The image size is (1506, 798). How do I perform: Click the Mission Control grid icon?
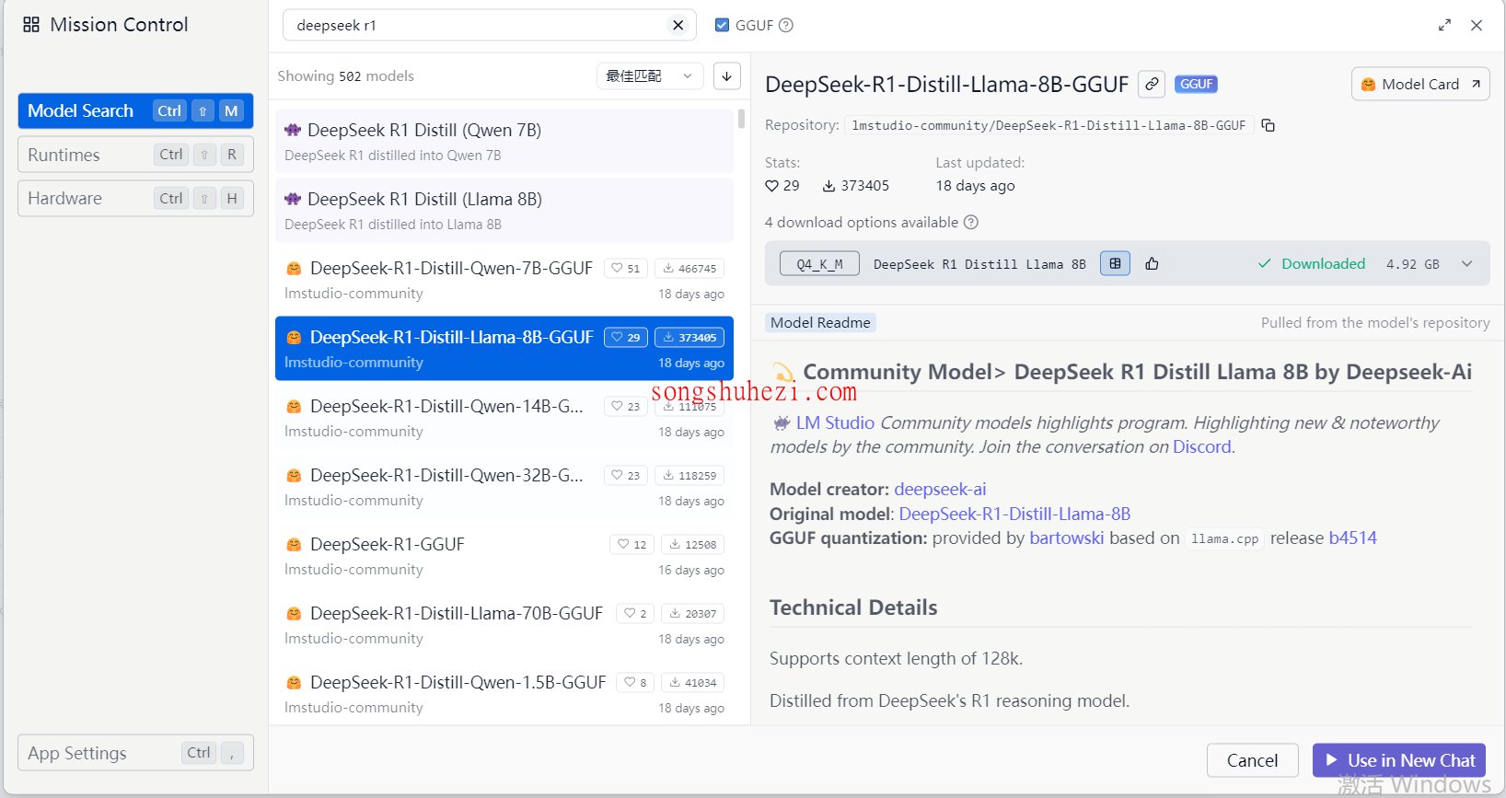point(31,25)
